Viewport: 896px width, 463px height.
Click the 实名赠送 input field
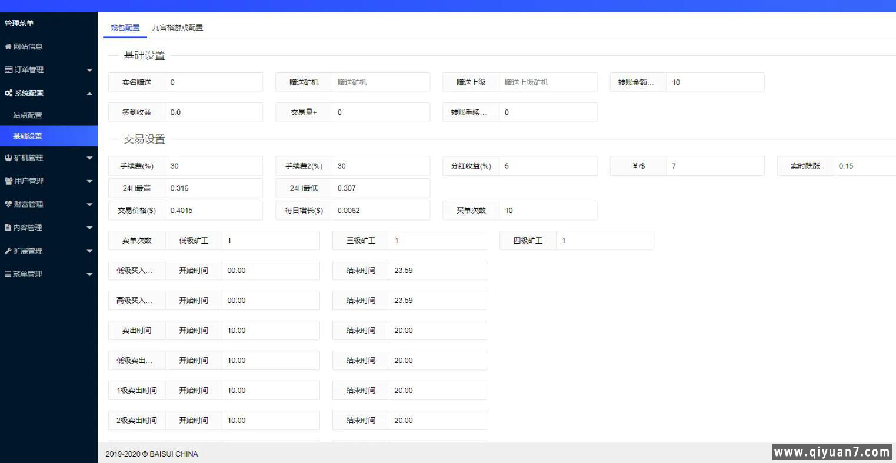214,82
